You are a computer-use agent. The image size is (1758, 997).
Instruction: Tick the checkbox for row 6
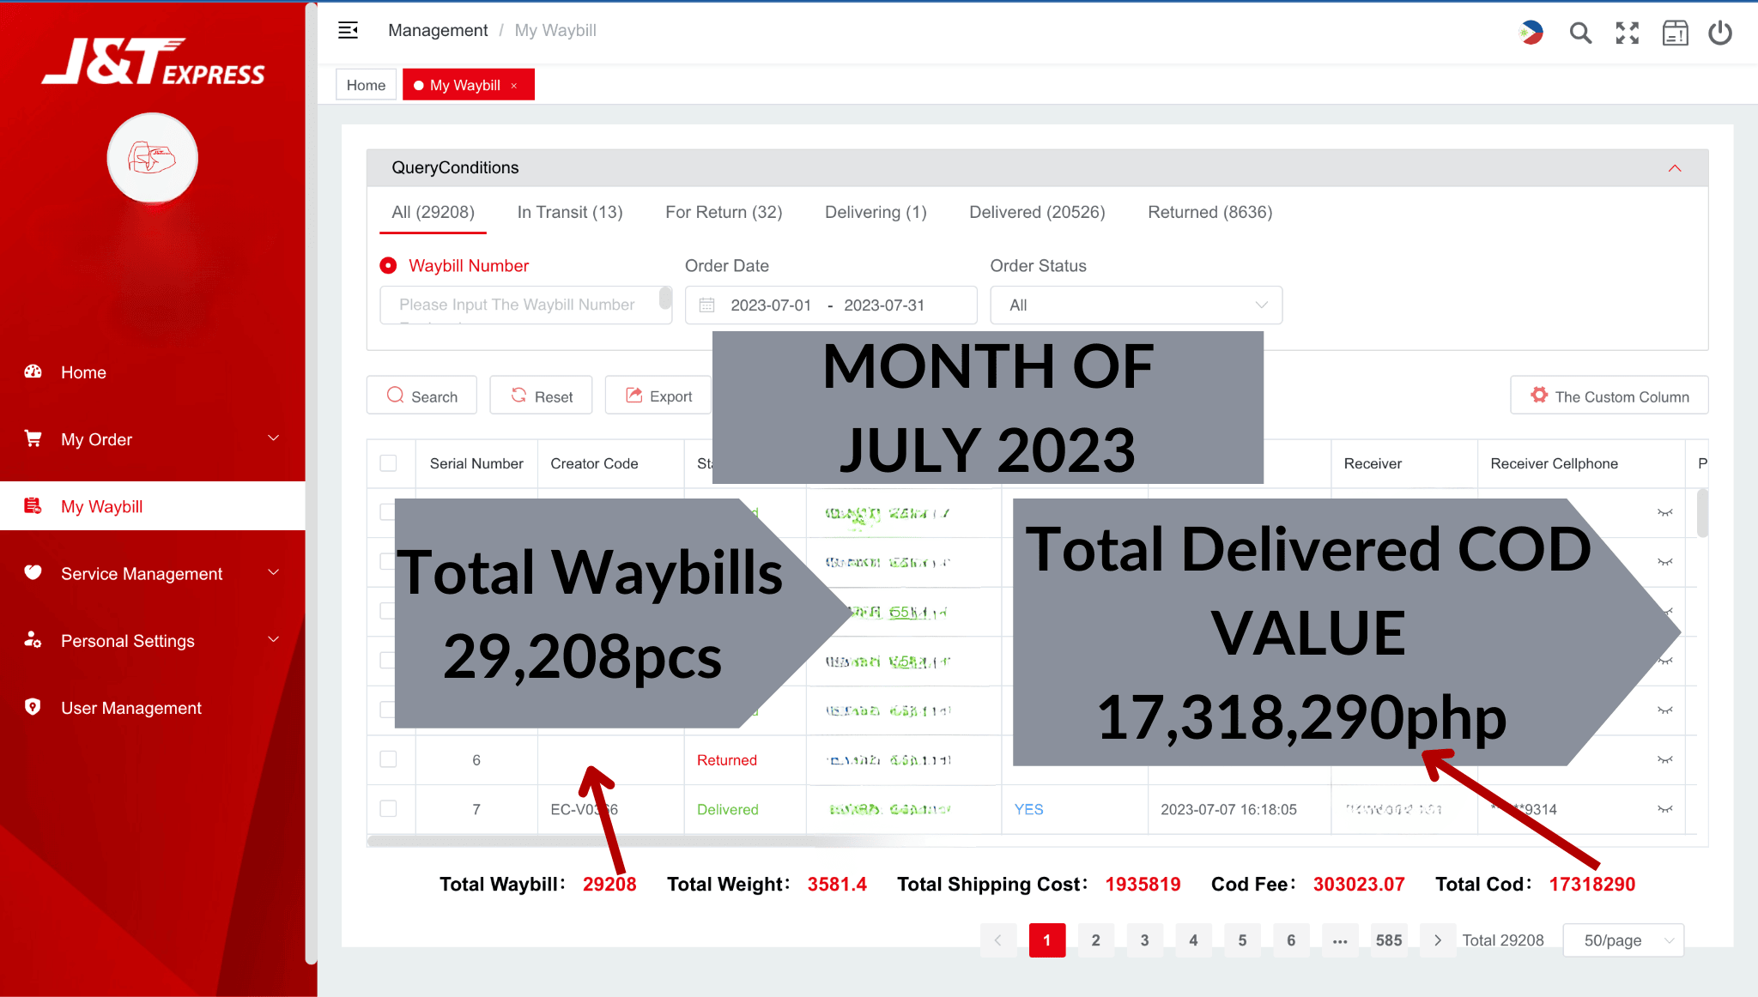[388, 759]
